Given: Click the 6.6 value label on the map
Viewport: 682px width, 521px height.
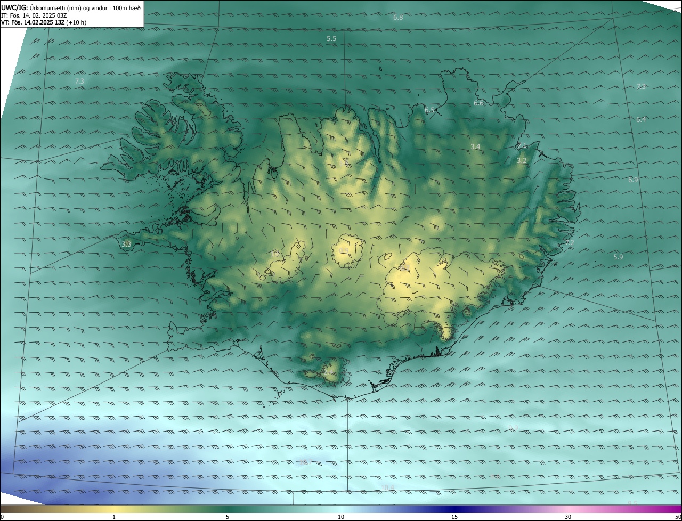Looking at the screenshot, I should coord(478,103).
